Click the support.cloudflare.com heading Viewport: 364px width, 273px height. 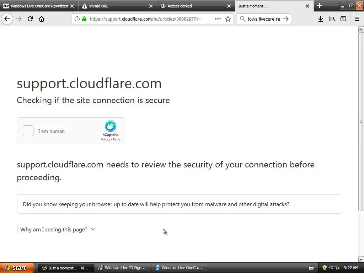pyautogui.click(x=89, y=84)
